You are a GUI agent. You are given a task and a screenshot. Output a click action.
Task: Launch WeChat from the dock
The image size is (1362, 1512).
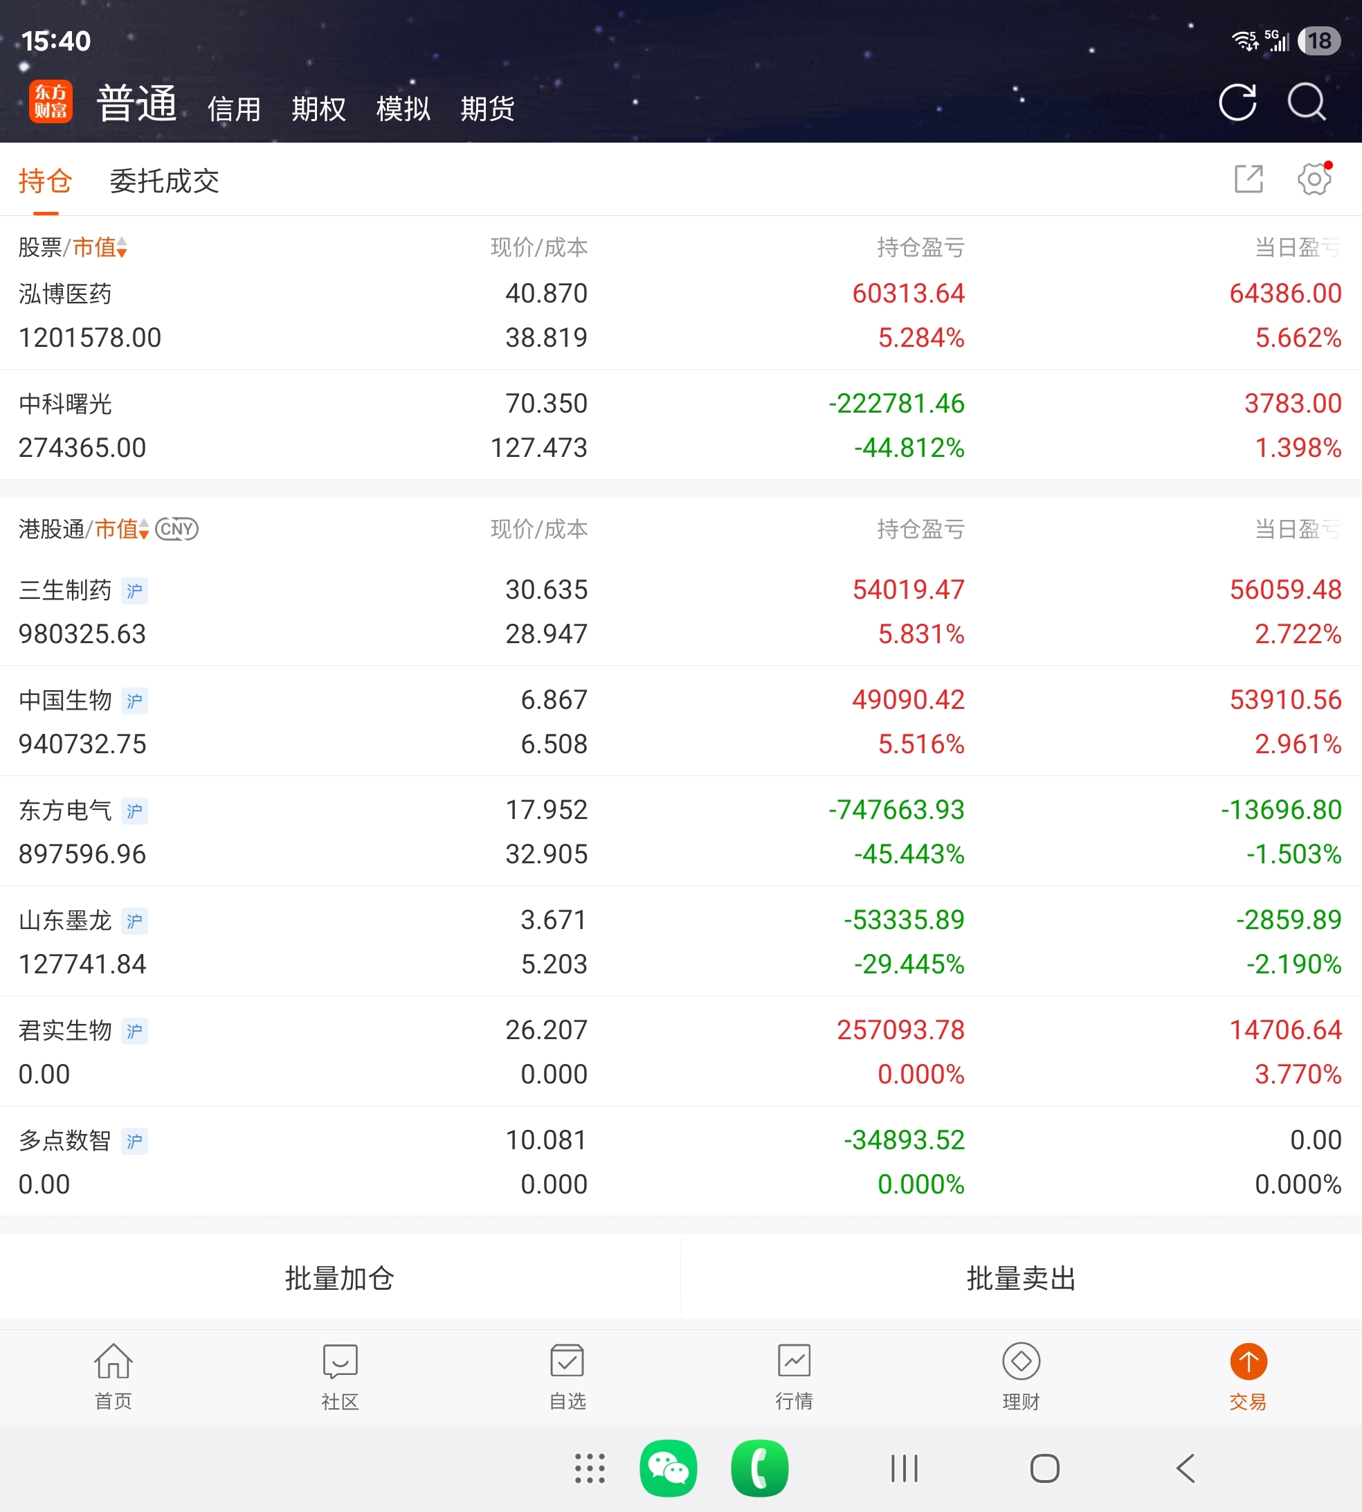coord(669,1468)
